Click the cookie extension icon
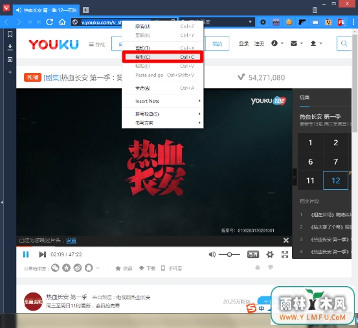This screenshot has width=358, height=328. [x=289, y=22]
